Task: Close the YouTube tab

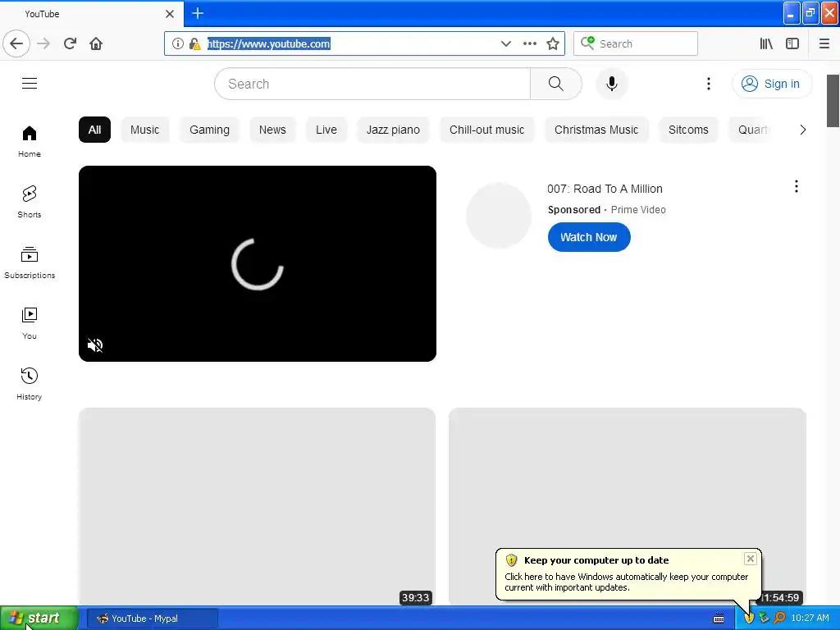Action: coord(169,14)
